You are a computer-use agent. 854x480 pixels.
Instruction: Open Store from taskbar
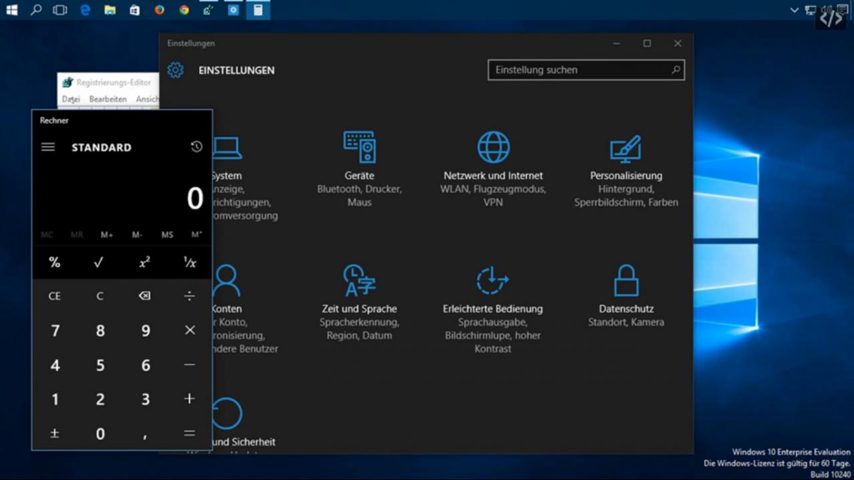point(134,10)
